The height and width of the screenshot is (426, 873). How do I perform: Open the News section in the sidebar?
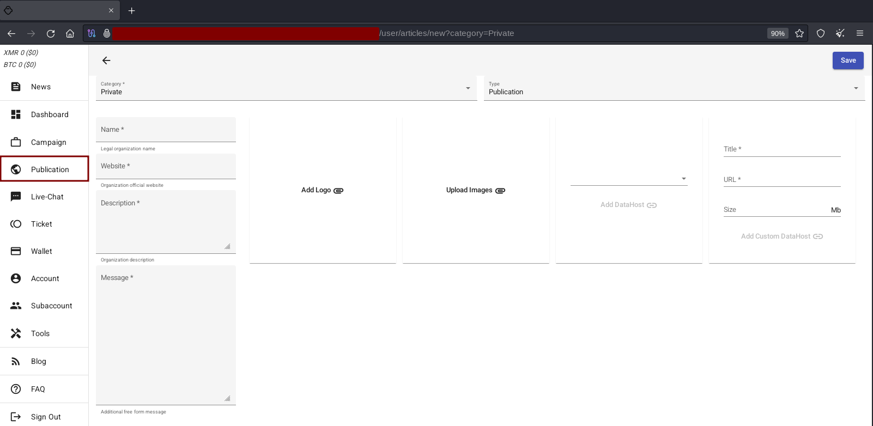41,87
